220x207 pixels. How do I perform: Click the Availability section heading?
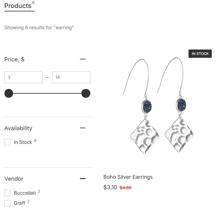tap(18, 128)
